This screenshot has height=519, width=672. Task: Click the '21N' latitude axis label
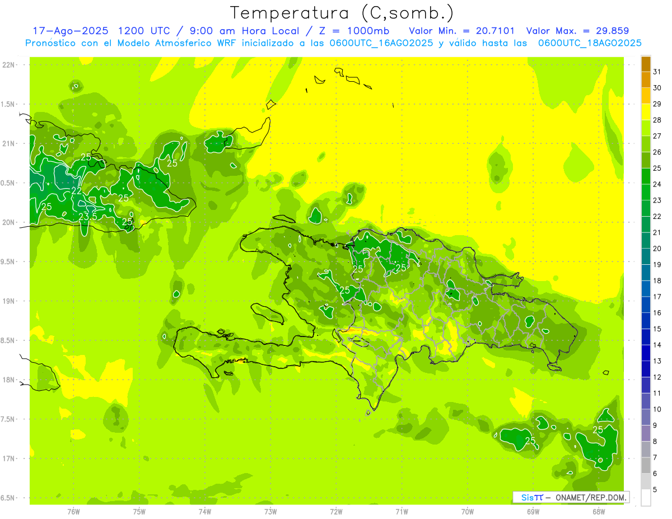(x=9, y=144)
